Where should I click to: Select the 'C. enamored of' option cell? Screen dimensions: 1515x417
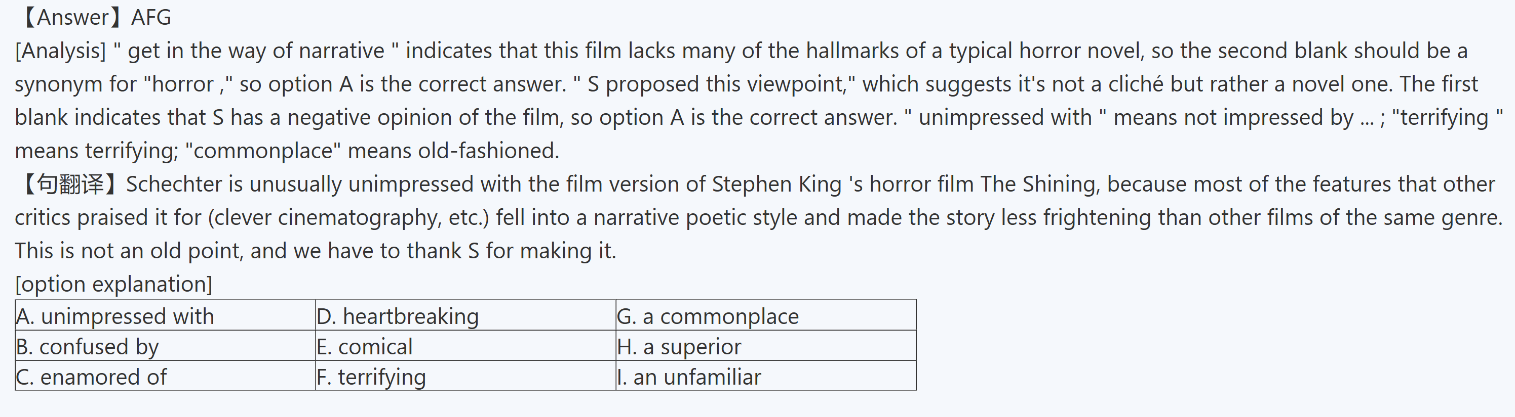click(x=165, y=377)
